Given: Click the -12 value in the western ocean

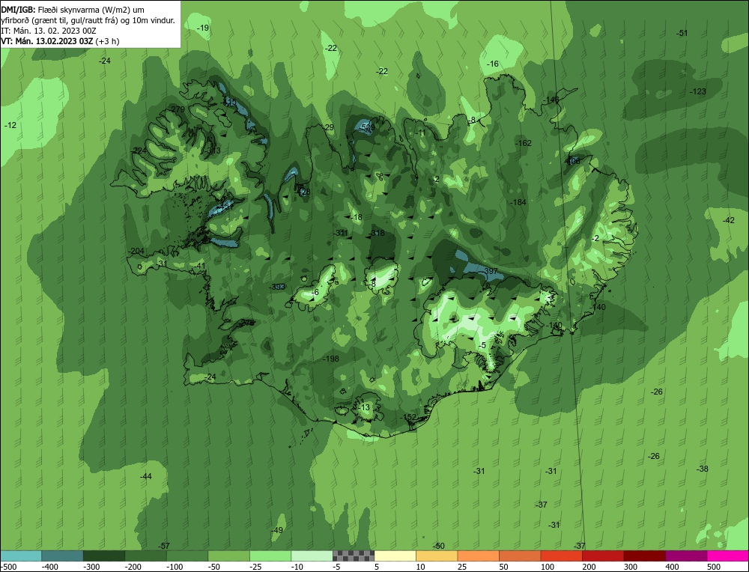Looking at the screenshot, I should pos(10,125).
